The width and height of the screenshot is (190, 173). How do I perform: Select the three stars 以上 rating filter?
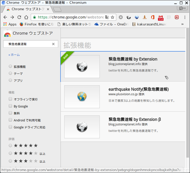[x=10, y=161]
